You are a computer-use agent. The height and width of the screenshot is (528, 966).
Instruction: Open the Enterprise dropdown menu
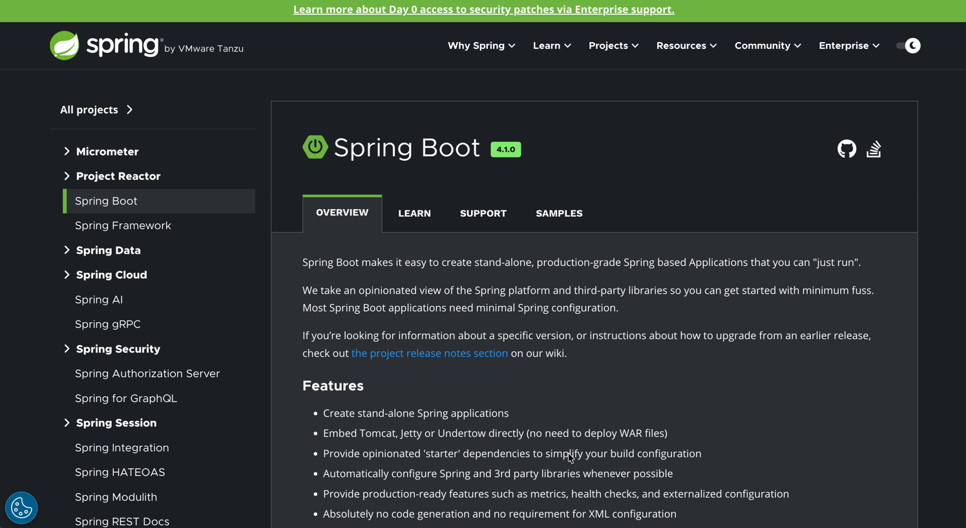click(849, 46)
